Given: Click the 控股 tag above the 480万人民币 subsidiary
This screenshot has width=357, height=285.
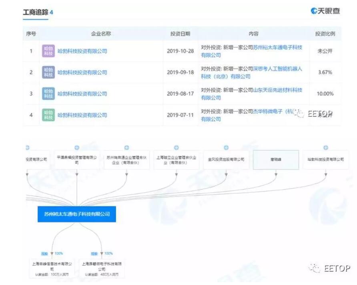Looking at the screenshot, I should tap(94, 254).
